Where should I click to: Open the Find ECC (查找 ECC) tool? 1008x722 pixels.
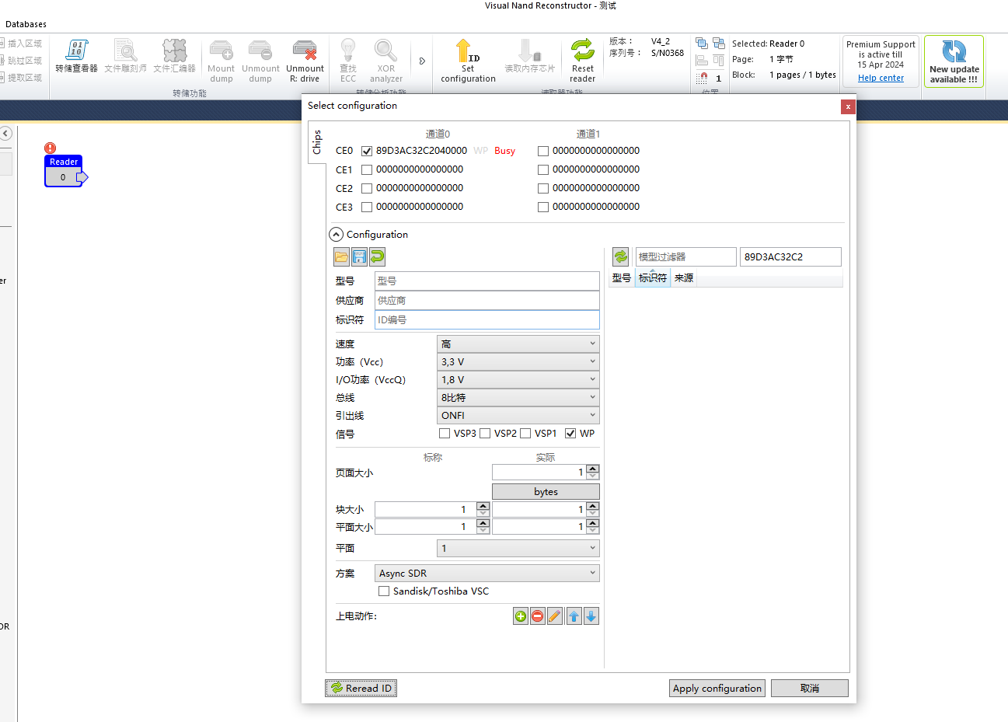(x=348, y=61)
